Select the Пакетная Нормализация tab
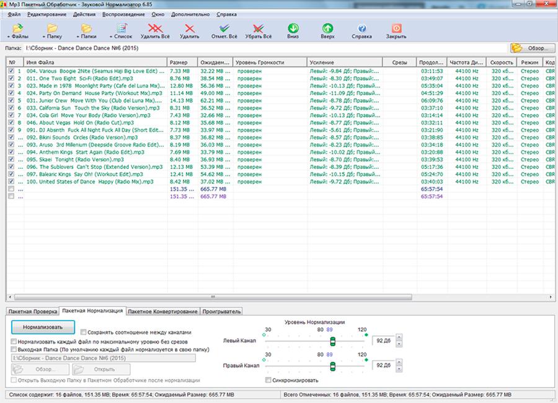The width and height of the screenshot is (558, 403). (92, 311)
